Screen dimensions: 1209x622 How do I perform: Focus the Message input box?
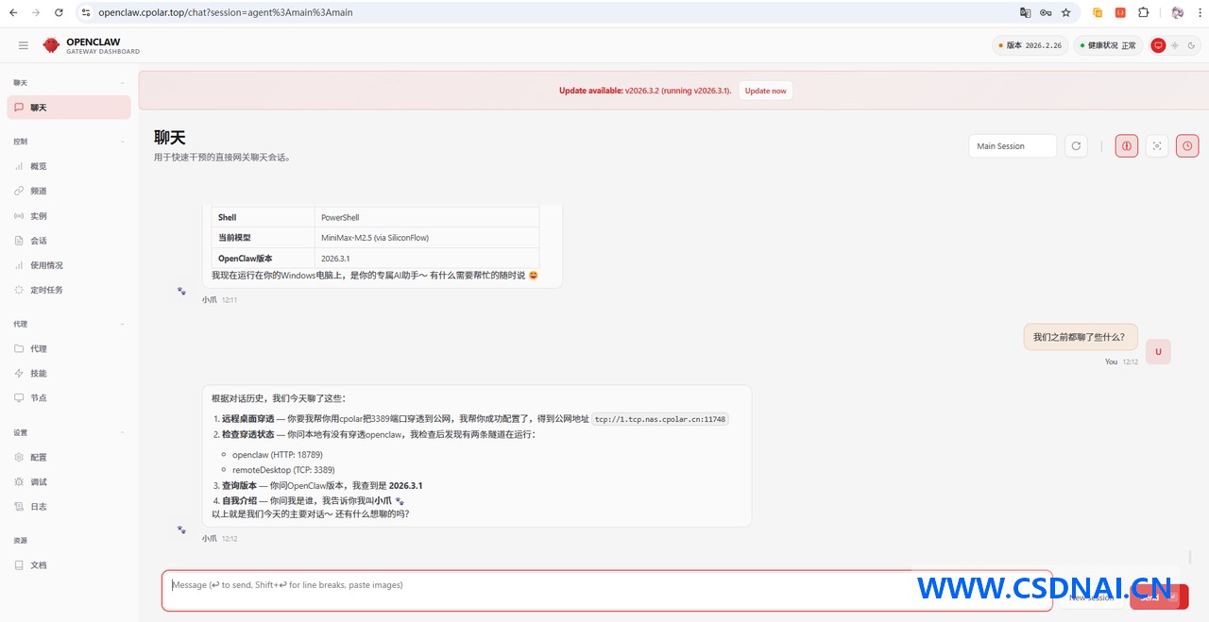606,591
